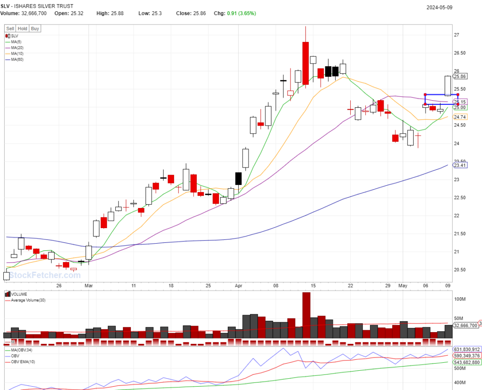Select the Hold button
482x390 pixels.
point(23,29)
